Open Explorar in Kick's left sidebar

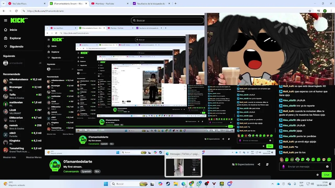tap(12, 38)
